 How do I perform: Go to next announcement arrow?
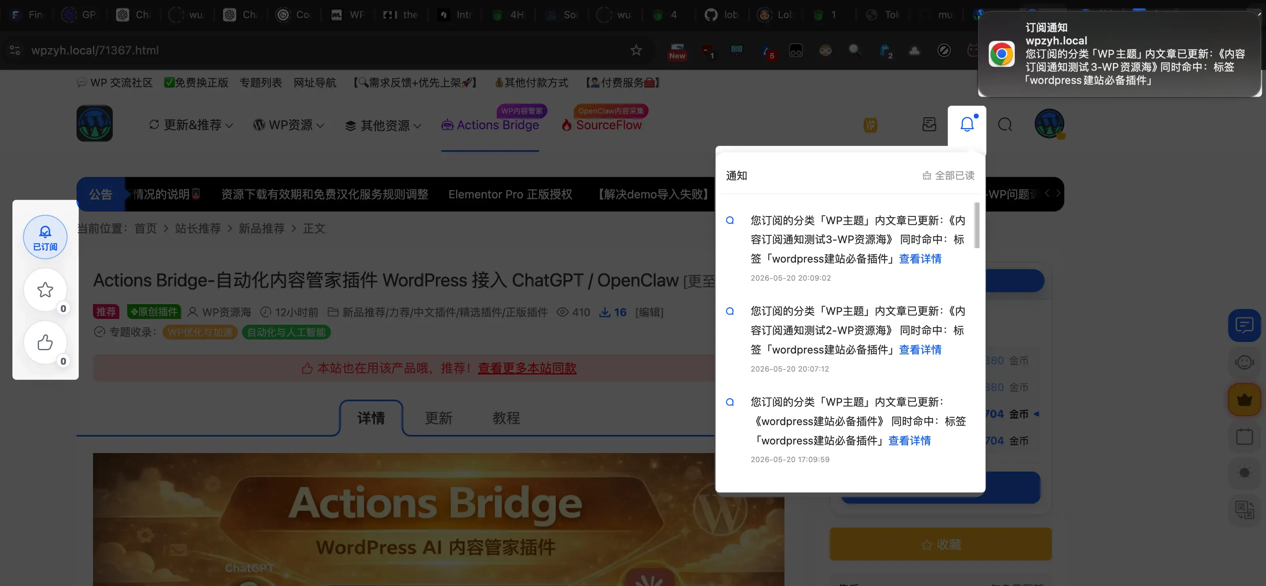pos(1058,193)
